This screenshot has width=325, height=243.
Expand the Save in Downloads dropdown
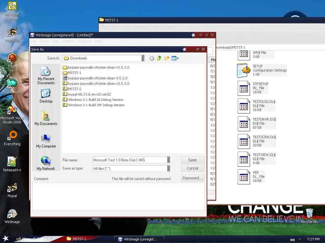coord(143,58)
